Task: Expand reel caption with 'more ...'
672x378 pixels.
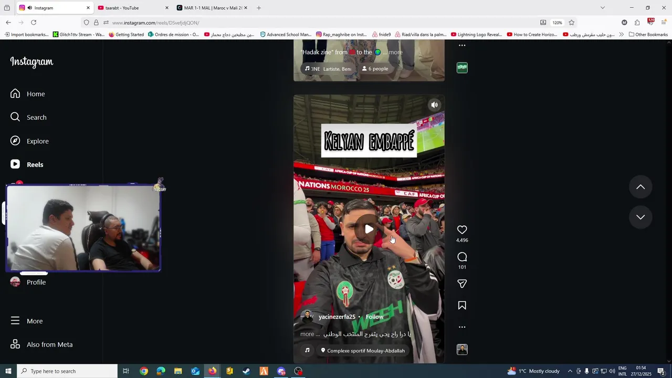Action: click(310, 334)
